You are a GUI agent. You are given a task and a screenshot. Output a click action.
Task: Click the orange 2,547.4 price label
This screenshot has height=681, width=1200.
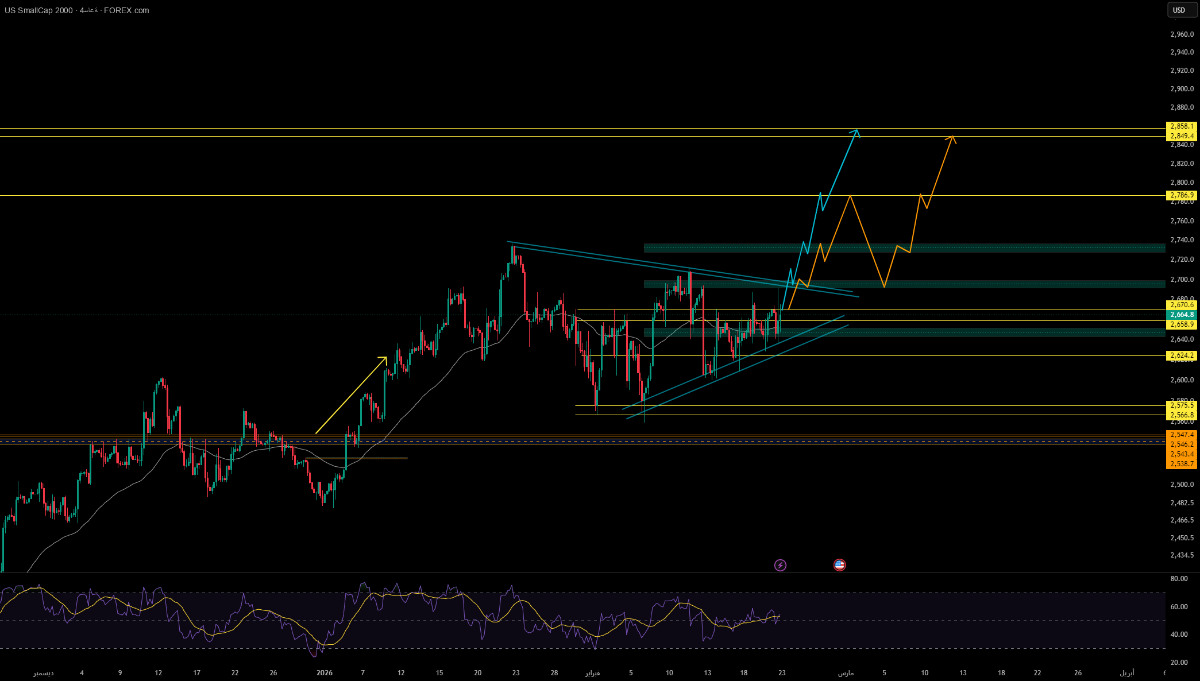[1181, 435]
